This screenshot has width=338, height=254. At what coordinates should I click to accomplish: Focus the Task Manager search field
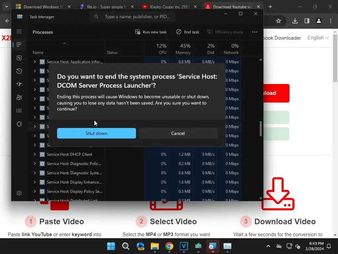tap(132, 17)
